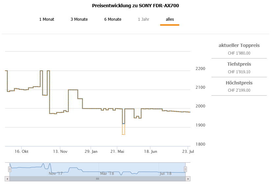This screenshot has width=271, height=186.
Task: Show the 6 Monate price history
Action: (113, 19)
